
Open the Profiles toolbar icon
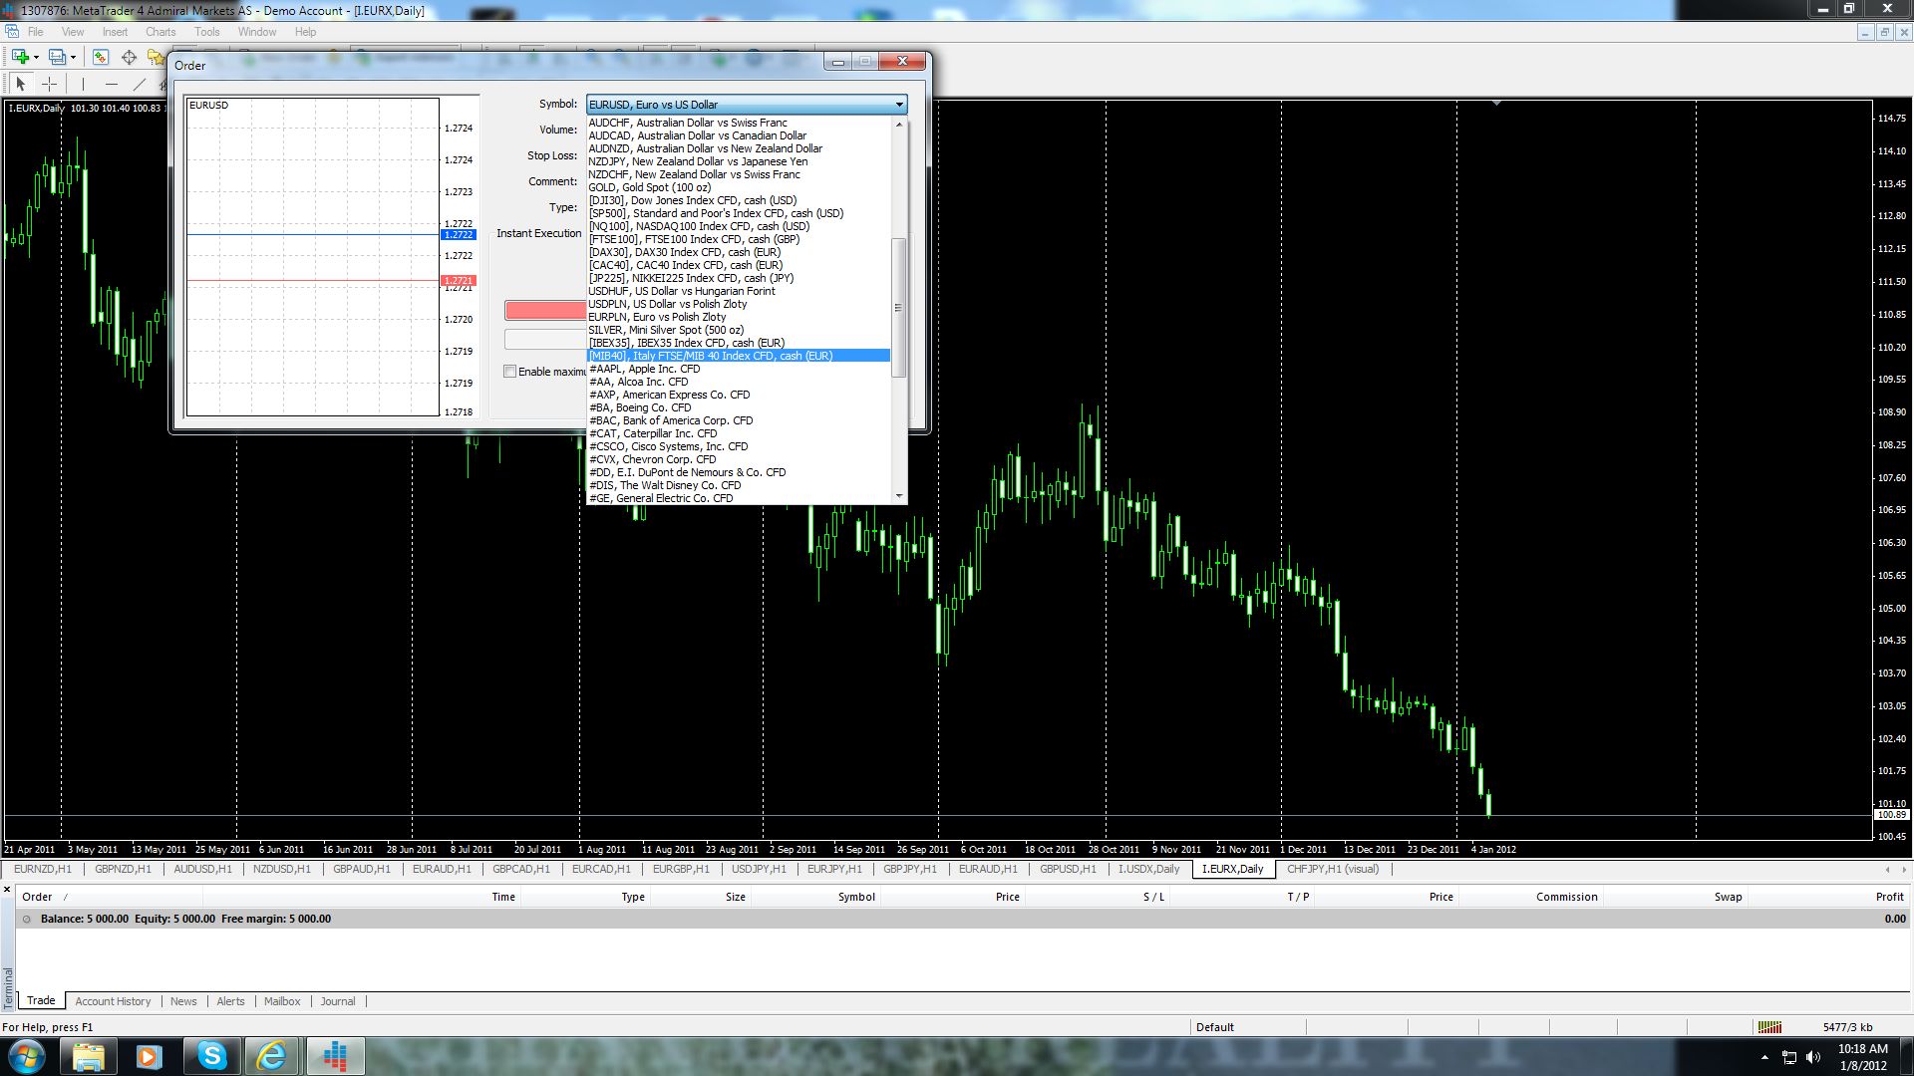click(57, 57)
